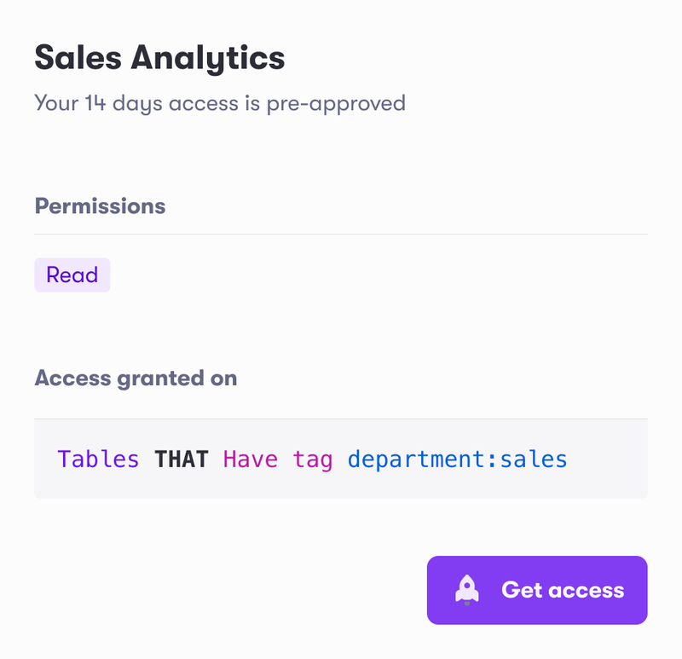
Task: Click the whitespace beside the Read badge
Action: point(213,275)
